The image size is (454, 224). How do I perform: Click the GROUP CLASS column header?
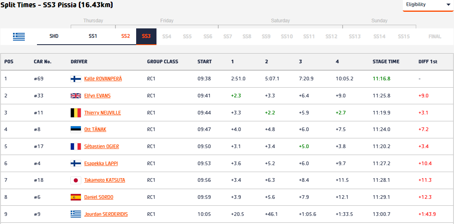click(x=163, y=62)
